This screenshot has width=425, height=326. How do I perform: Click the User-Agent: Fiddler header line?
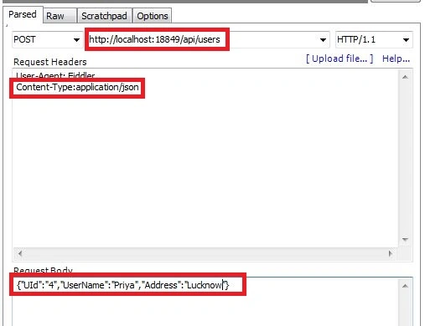pos(55,75)
